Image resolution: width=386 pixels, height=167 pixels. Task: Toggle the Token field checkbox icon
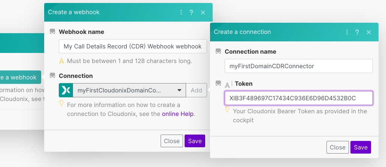[218, 83]
